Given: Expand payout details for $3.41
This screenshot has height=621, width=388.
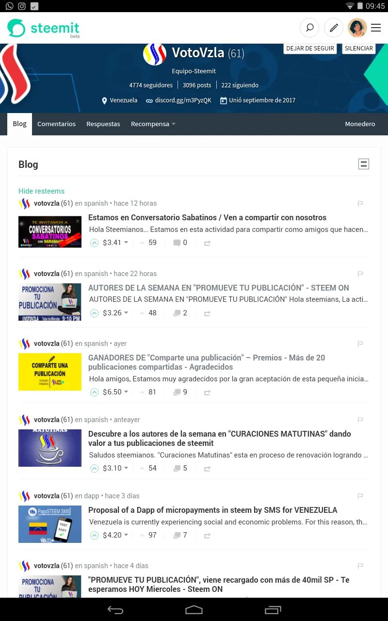Looking at the screenshot, I should coord(115,243).
